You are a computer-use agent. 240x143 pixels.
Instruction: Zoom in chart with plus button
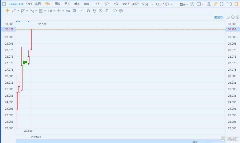tap(238, 17)
